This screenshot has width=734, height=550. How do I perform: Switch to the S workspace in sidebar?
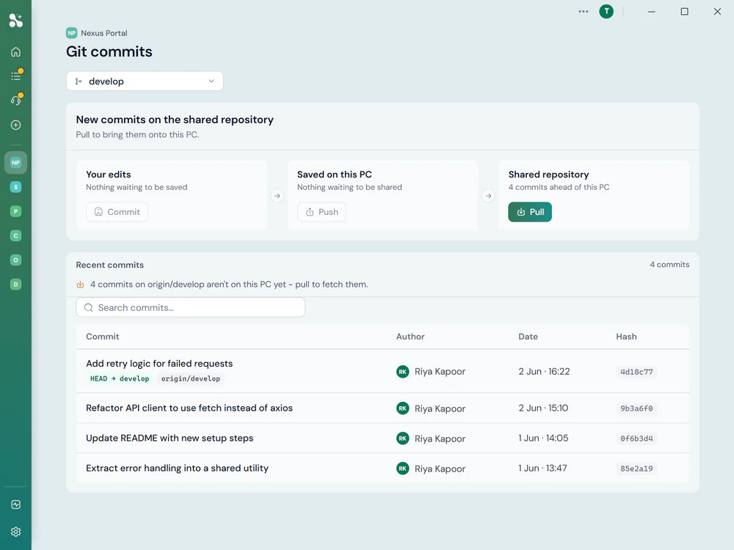point(16,187)
